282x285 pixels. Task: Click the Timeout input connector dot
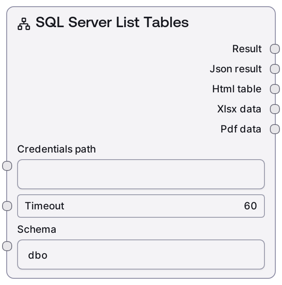(7, 206)
